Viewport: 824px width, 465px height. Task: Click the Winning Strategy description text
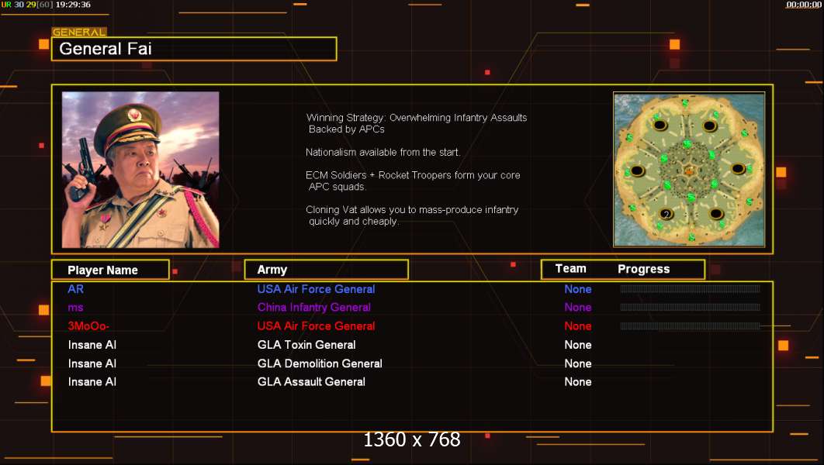(x=416, y=123)
